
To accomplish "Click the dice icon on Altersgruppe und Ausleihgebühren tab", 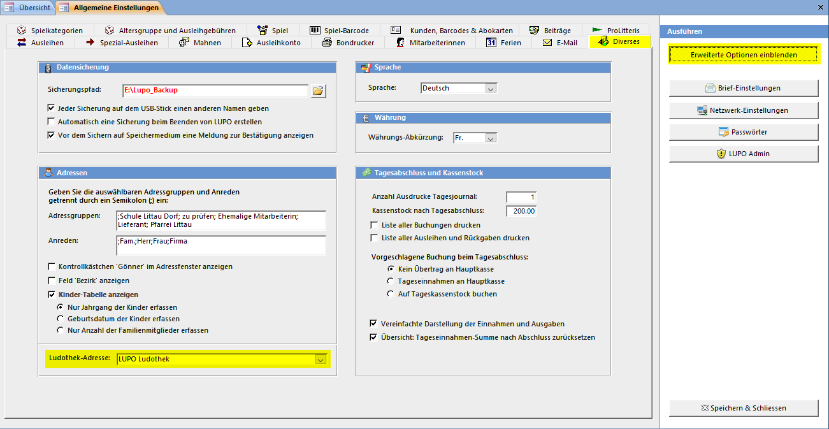I will click(110, 30).
